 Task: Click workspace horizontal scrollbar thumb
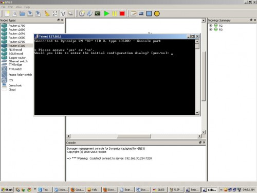tap(134, 136)
